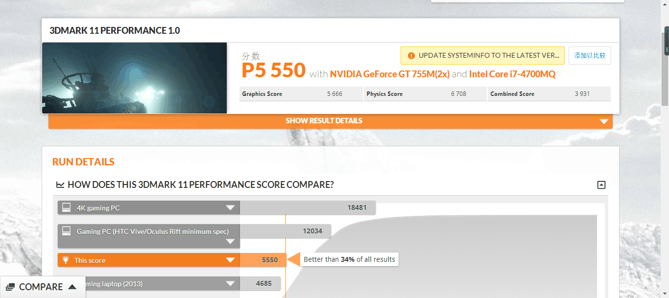Click the COMPARE stack icon
669x298 pixels.
(x=10, y=287)
